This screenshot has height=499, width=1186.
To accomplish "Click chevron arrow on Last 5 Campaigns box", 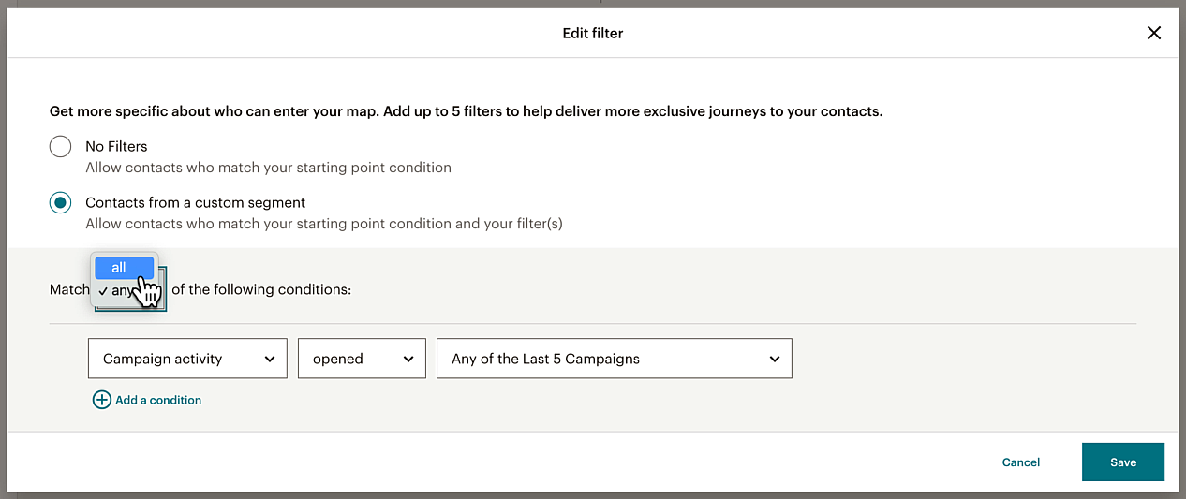I will 775,360.
